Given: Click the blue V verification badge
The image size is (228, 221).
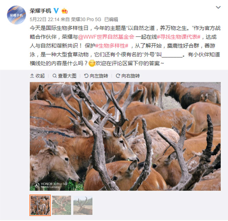Looking at the screenshot, I should click(x=56, y=10).
